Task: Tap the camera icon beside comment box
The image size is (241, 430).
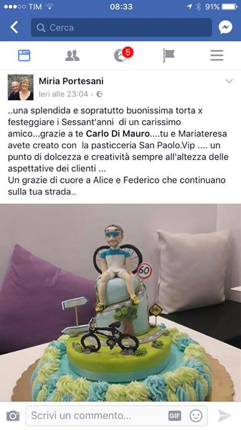Action: coord(13,416)
